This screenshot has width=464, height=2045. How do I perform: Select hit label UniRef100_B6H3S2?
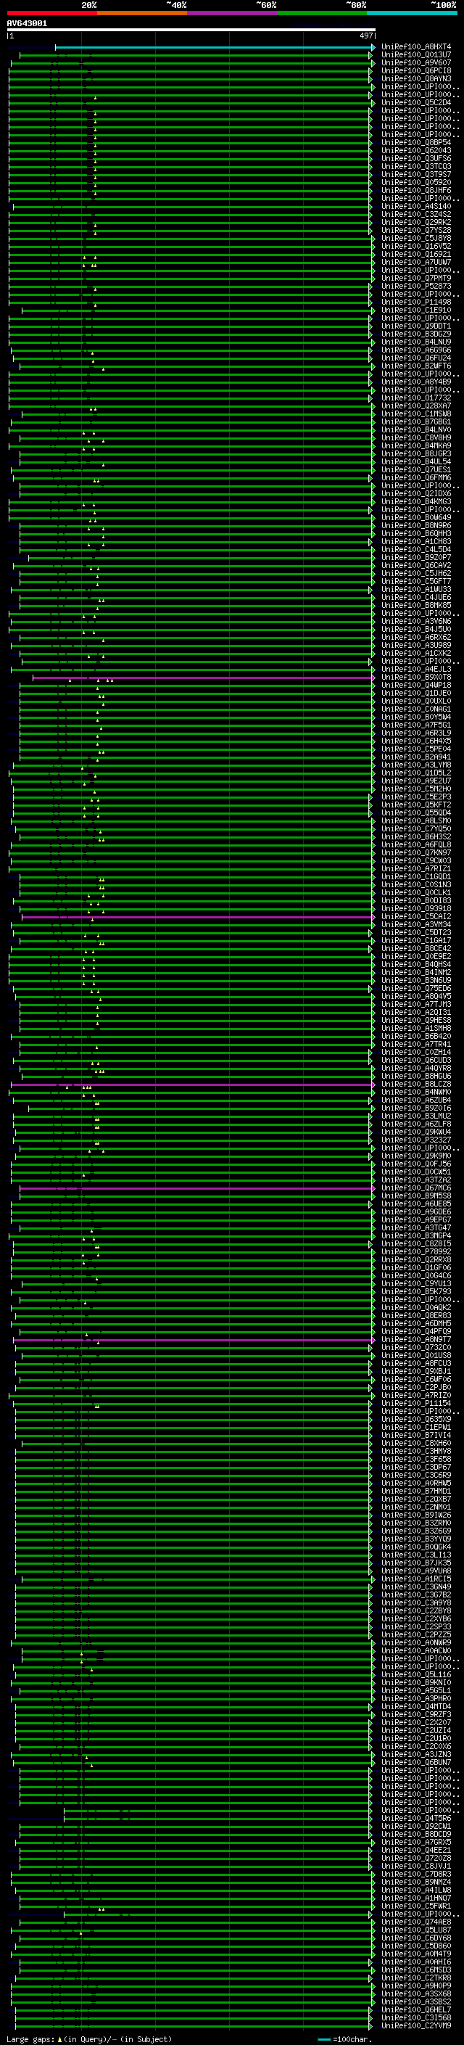(x=416, y=836)
